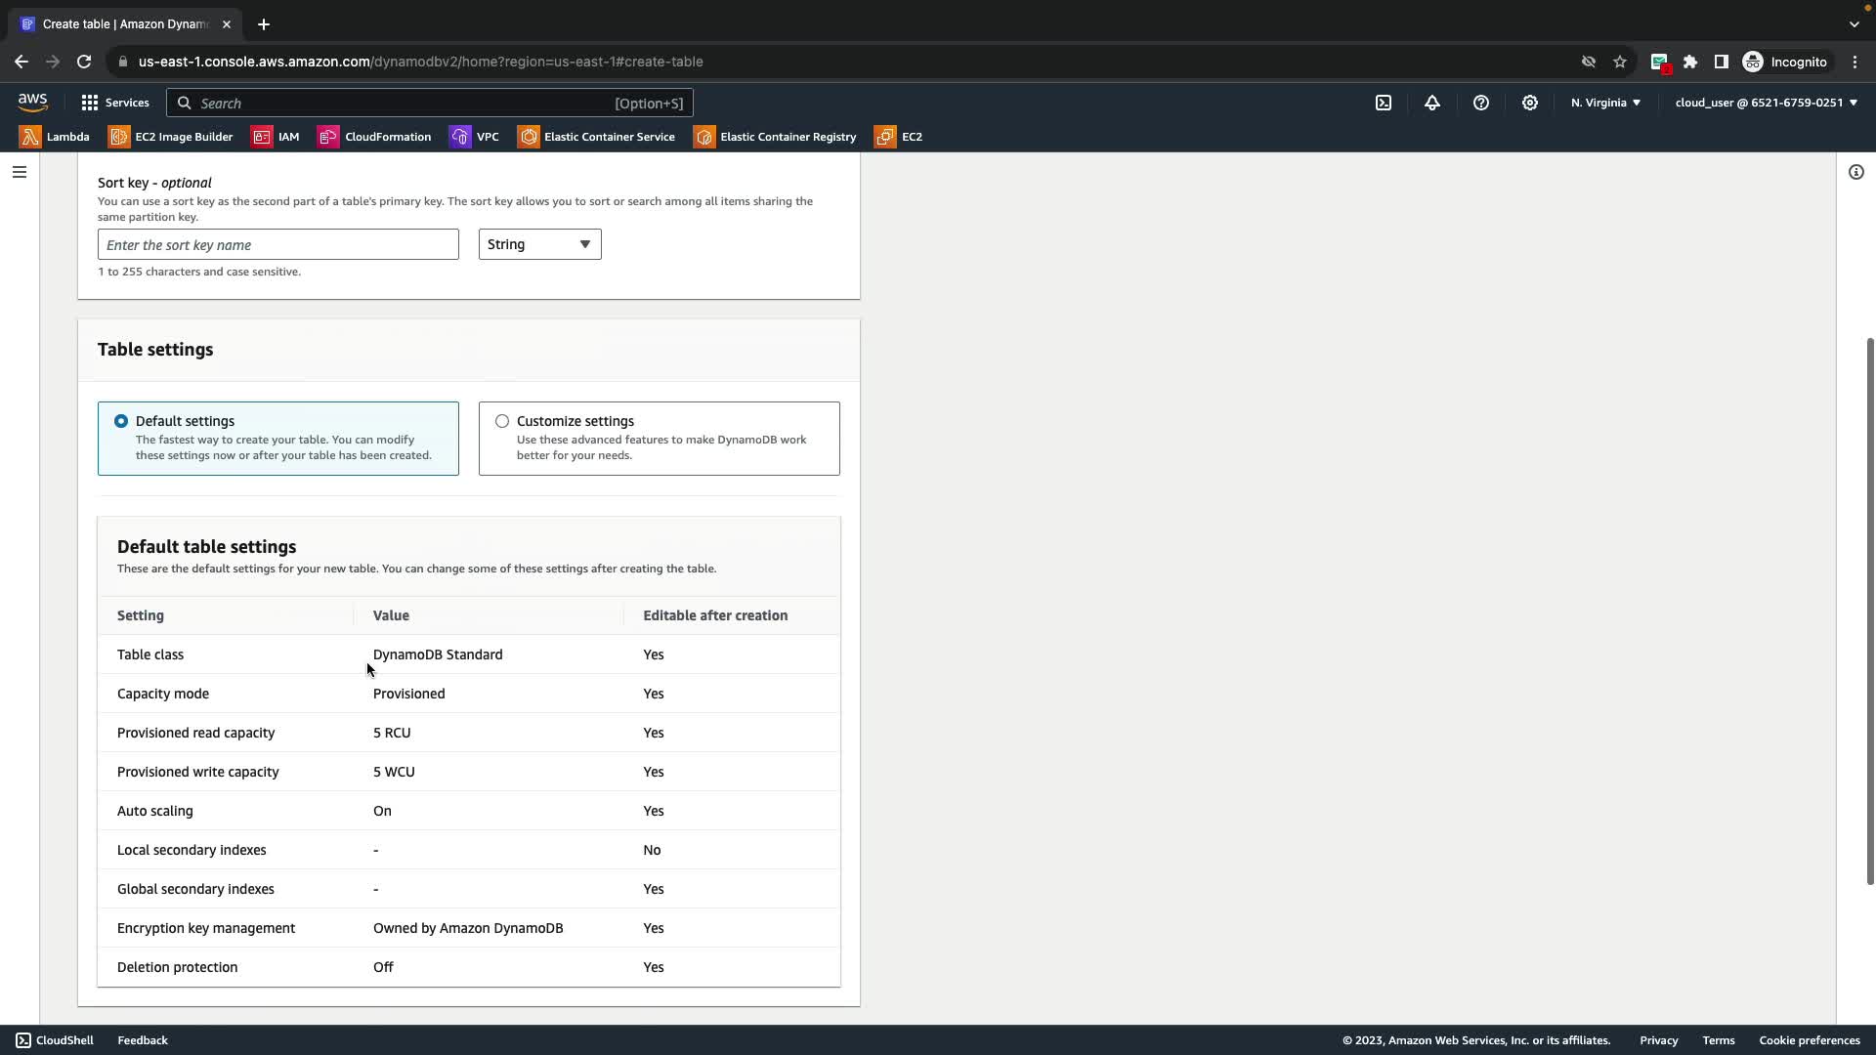Open the CloudShell icon in the top navbar
Image resolution: width=1876 pixels, height=1055 pixels.
[1384, 103]
